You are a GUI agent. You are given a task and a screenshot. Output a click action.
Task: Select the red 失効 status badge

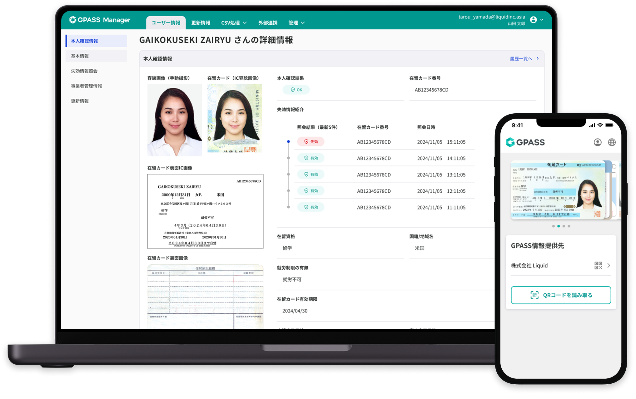[x=311, y=142]
